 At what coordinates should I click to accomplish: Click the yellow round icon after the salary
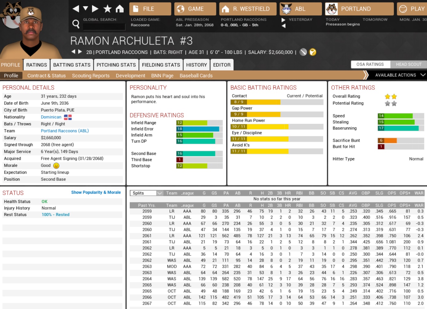tap(313, 52)
